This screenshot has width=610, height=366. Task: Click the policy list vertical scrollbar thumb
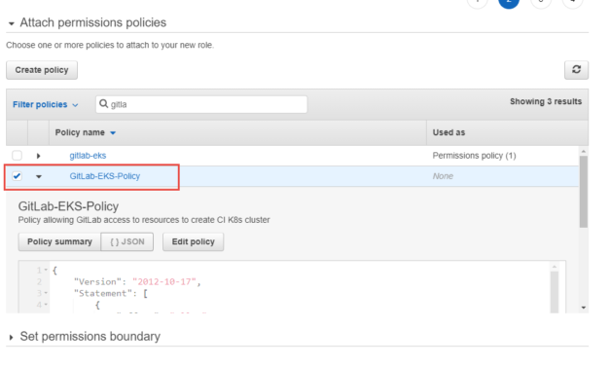[x=583, y=192]
